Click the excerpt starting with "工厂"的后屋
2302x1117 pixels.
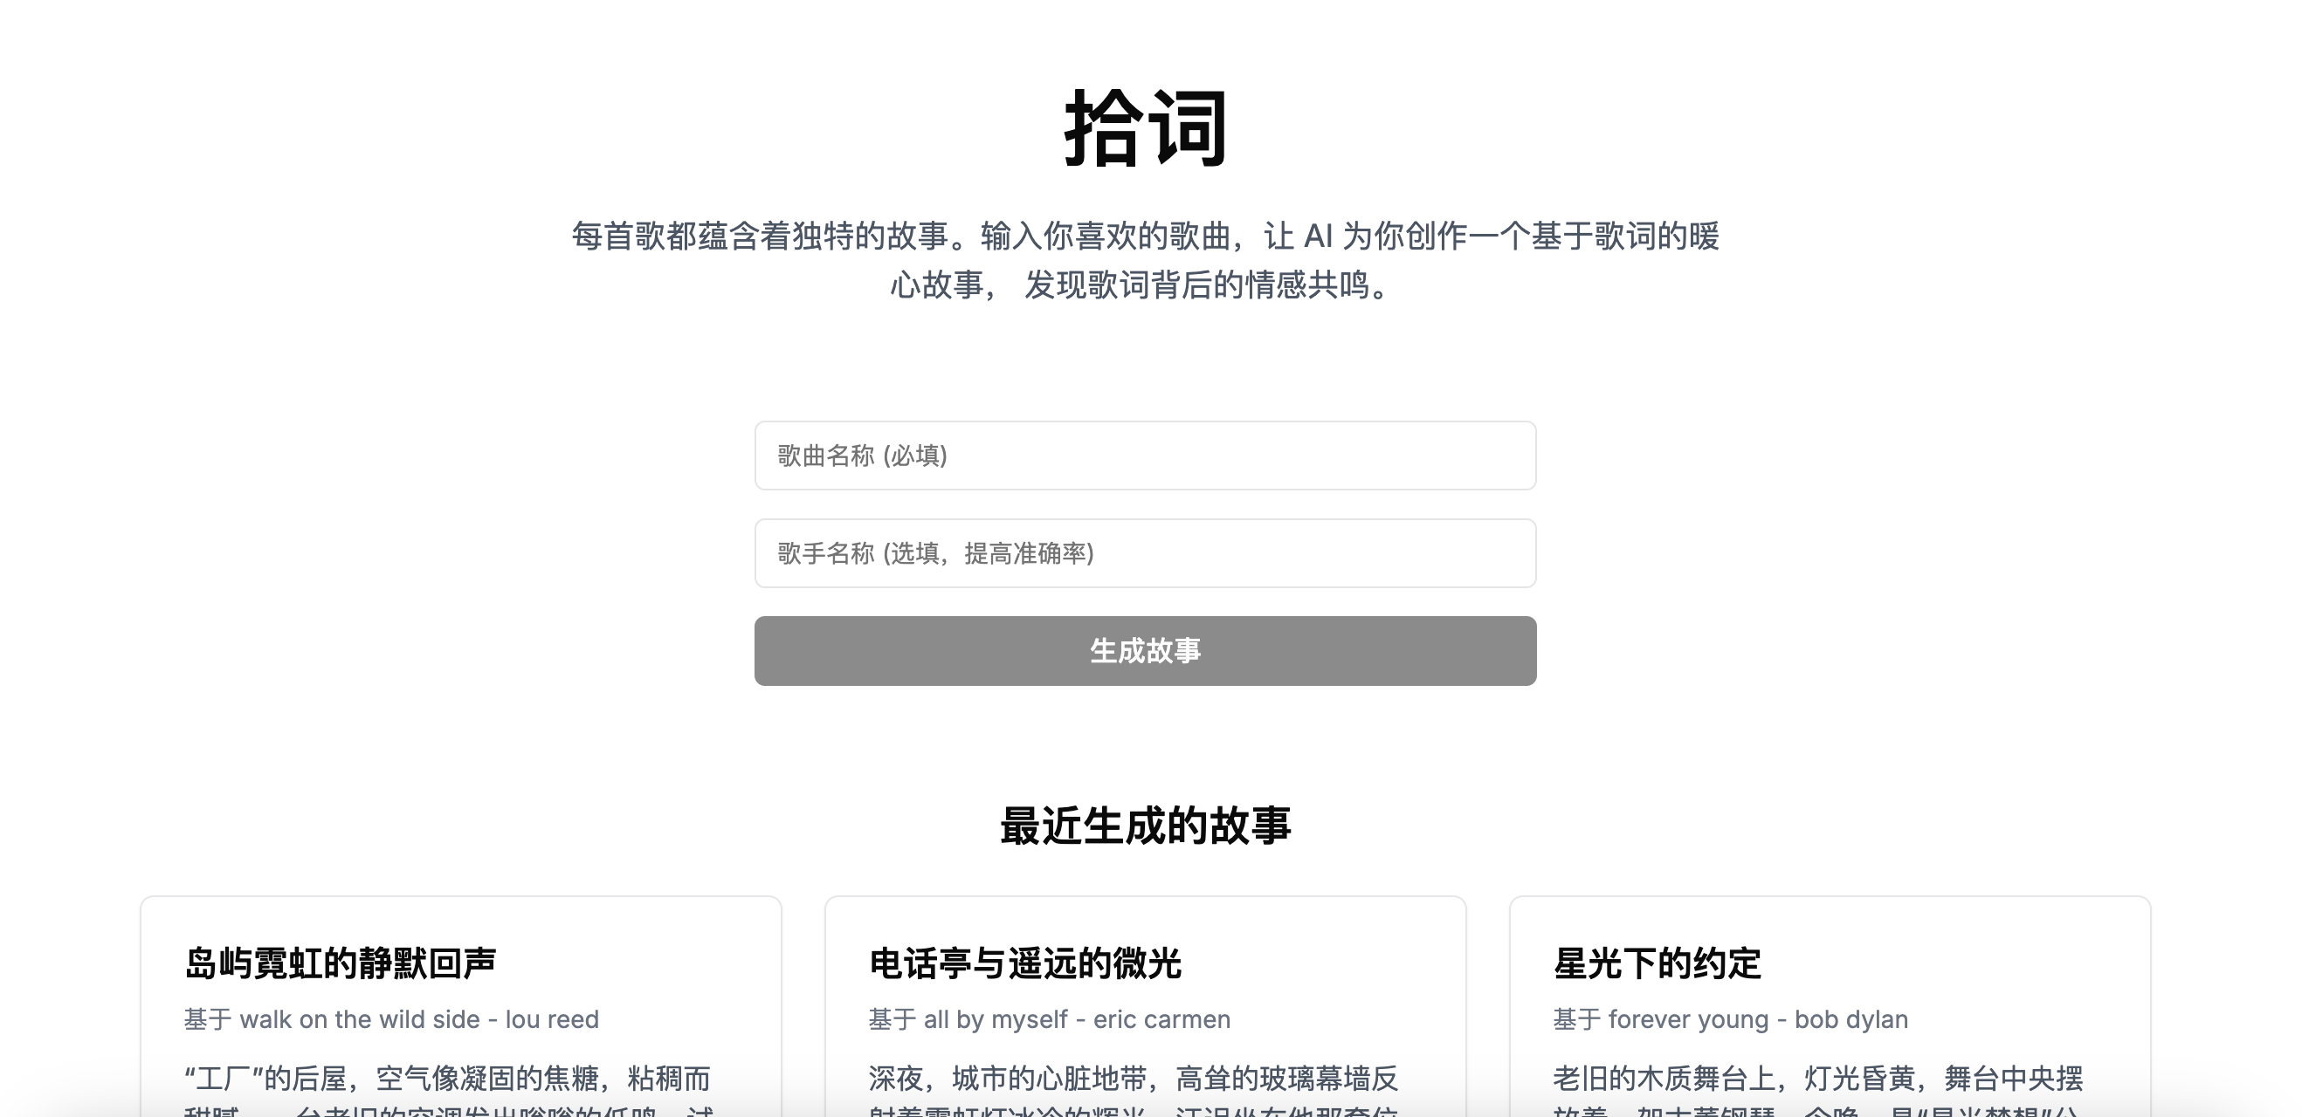pyautogui.click(x=447, y=1079)
